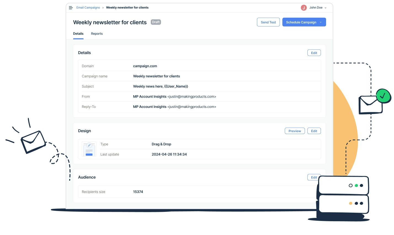Go to Email Campaigns breadcrumb link
The width and height of the screenshot is (394, 235).
(x=88, y=8)
